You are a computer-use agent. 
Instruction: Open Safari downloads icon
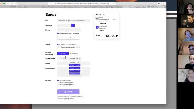tap(159, 4)
